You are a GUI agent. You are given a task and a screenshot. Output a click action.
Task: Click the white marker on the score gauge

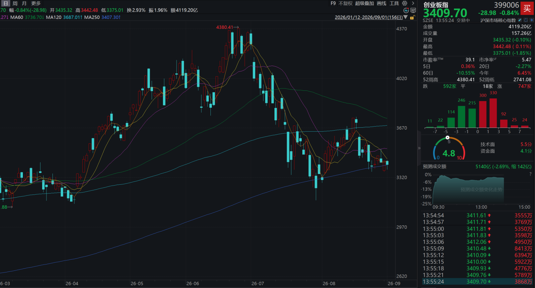coord(447,138)
